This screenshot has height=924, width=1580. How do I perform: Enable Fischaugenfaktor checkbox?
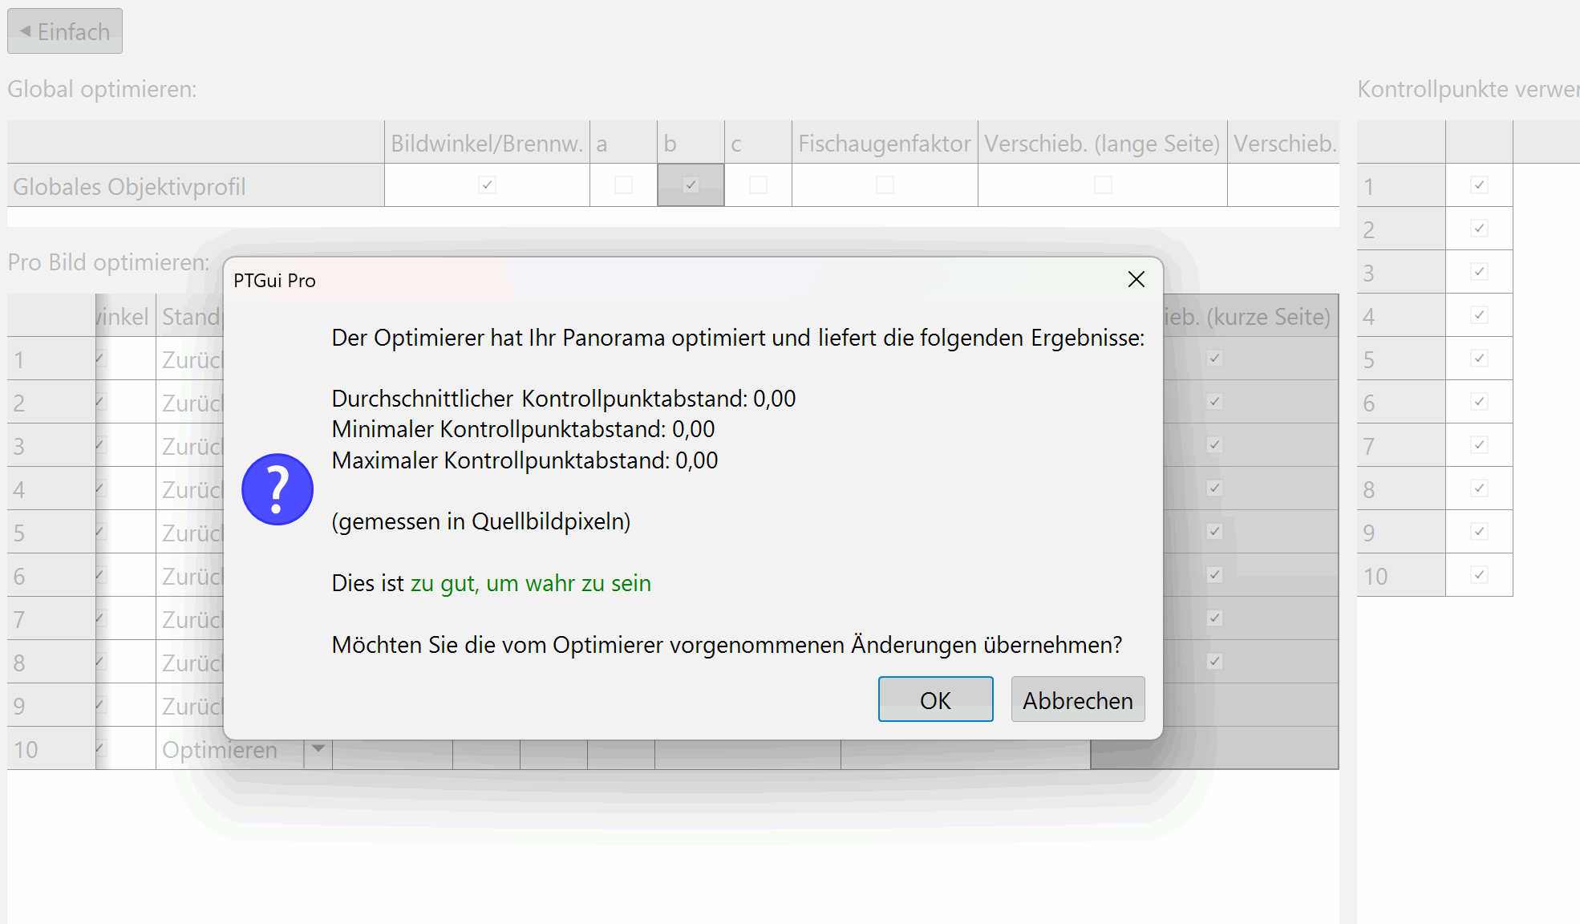[x=885, y=185]
